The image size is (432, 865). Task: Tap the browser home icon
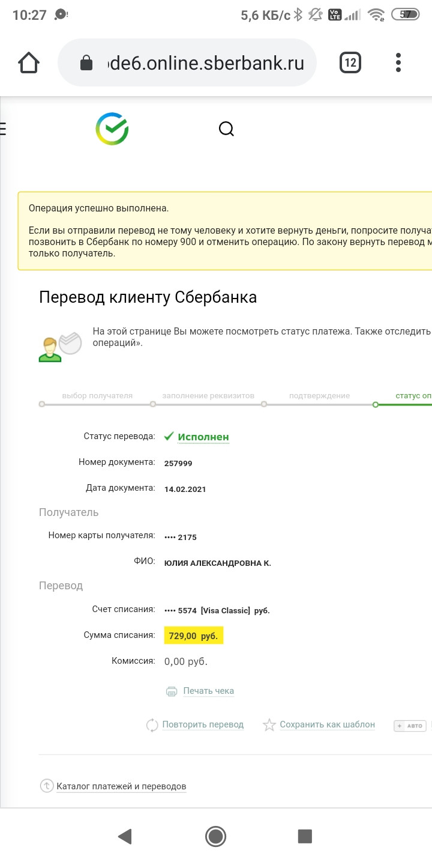(29, 62)
